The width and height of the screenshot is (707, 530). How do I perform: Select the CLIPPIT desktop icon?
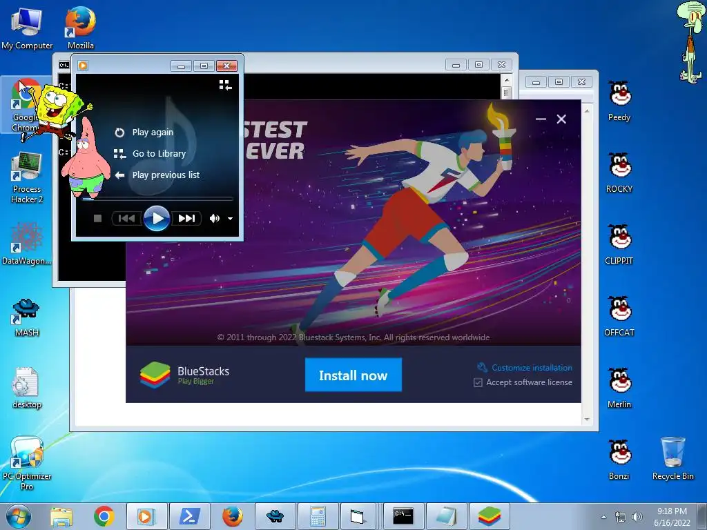click(x=619, y=245)
